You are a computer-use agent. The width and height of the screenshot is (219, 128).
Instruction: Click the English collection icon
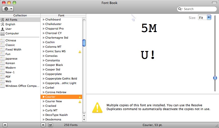(2, 24)
